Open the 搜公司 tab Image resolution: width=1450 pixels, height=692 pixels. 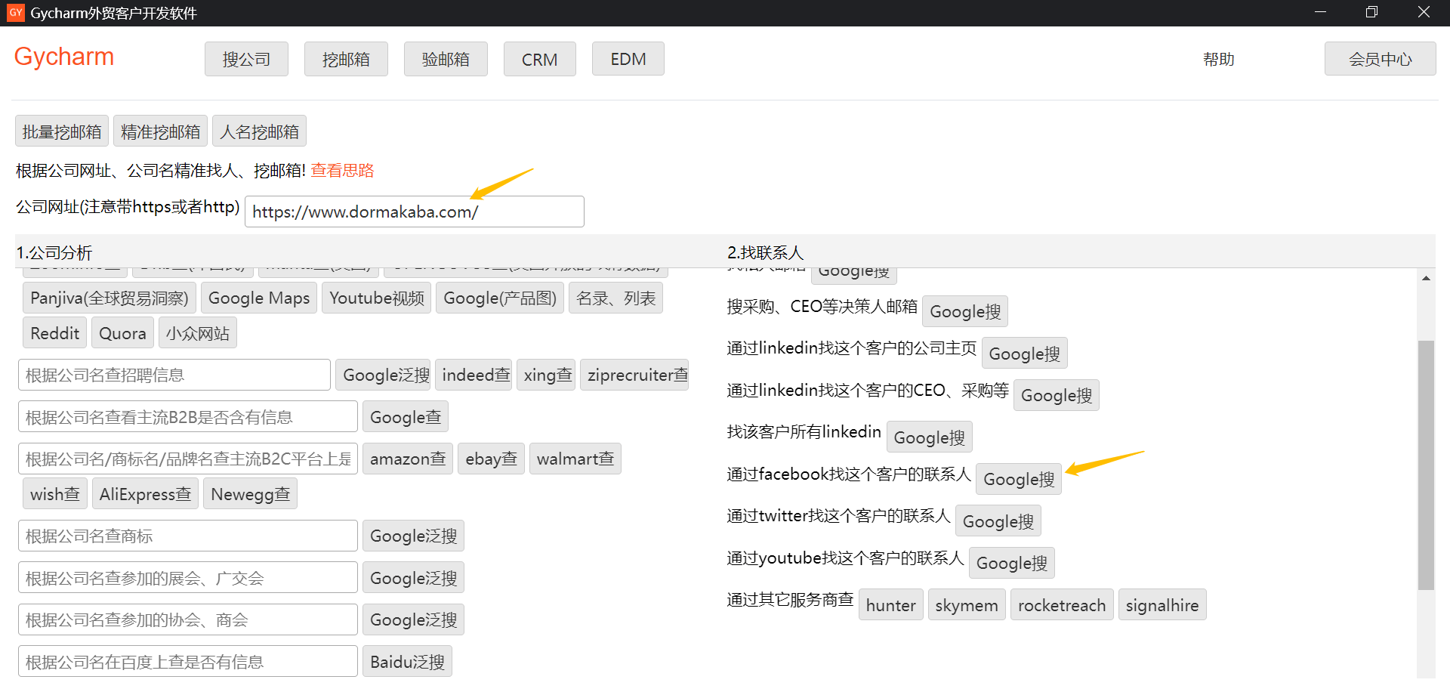246,59
